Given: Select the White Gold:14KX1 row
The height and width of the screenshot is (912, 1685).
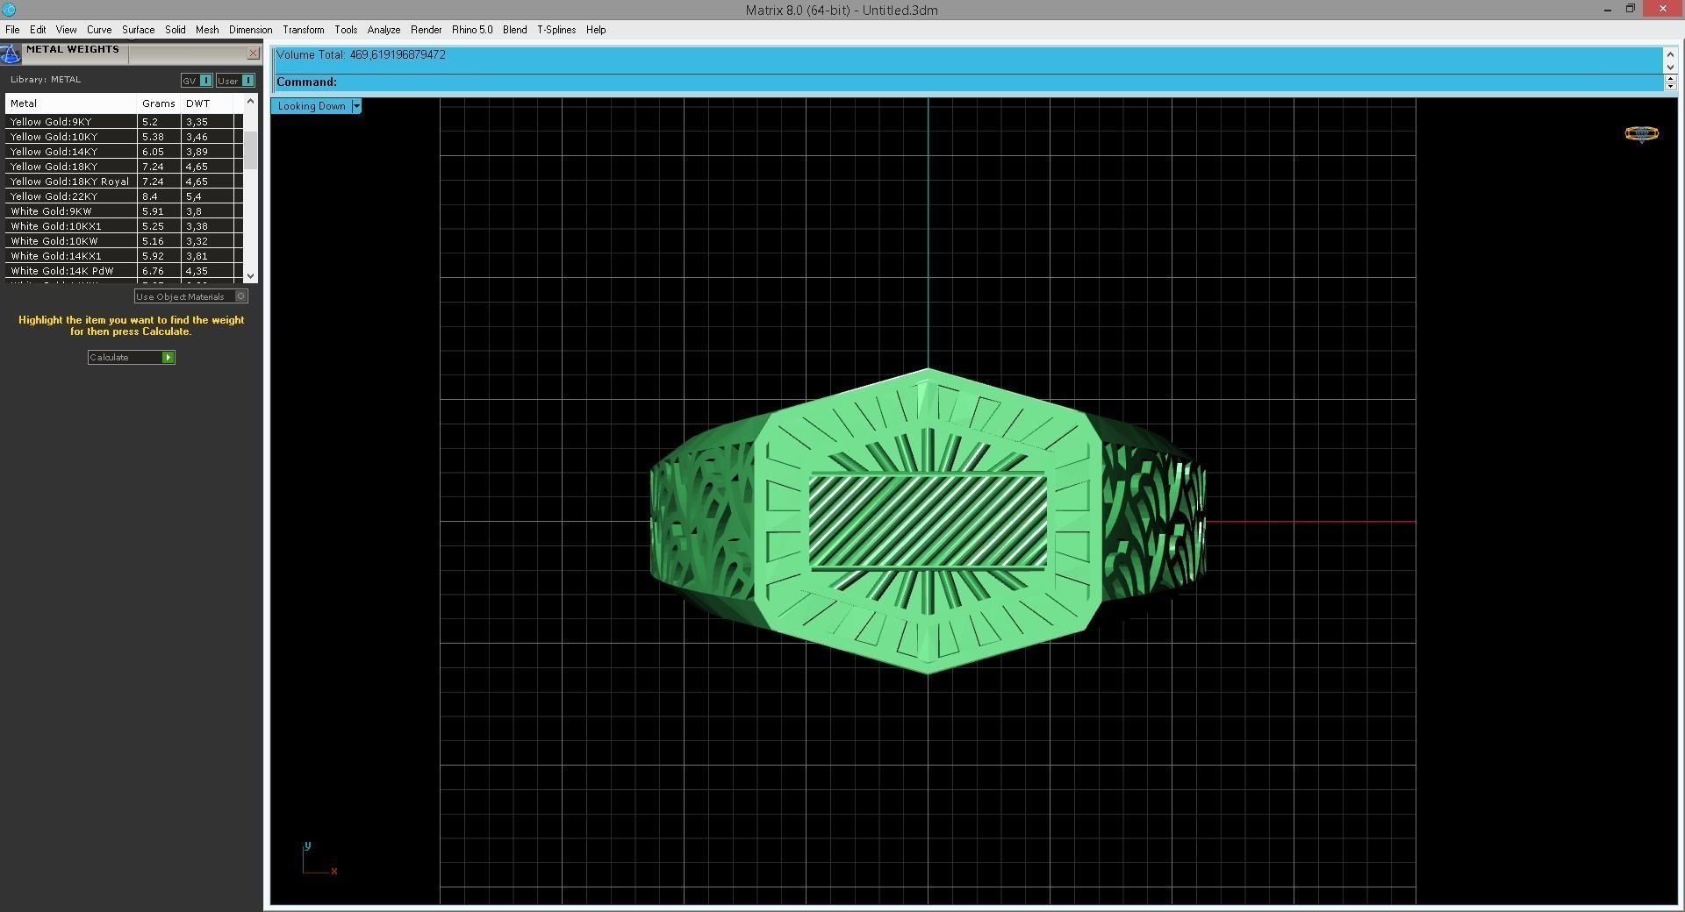Looking at the screenshot, I should pos(124,256).
